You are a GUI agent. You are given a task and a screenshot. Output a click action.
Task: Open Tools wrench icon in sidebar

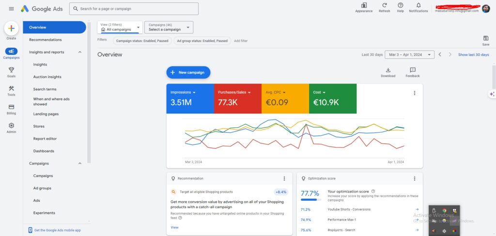click(x=11, y=88)
